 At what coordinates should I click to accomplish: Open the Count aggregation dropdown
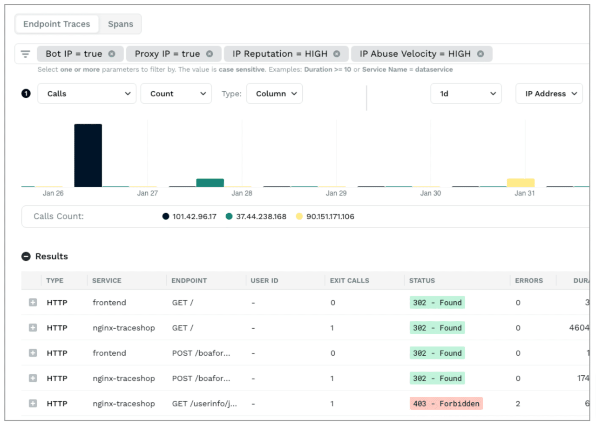pos(176,94)
